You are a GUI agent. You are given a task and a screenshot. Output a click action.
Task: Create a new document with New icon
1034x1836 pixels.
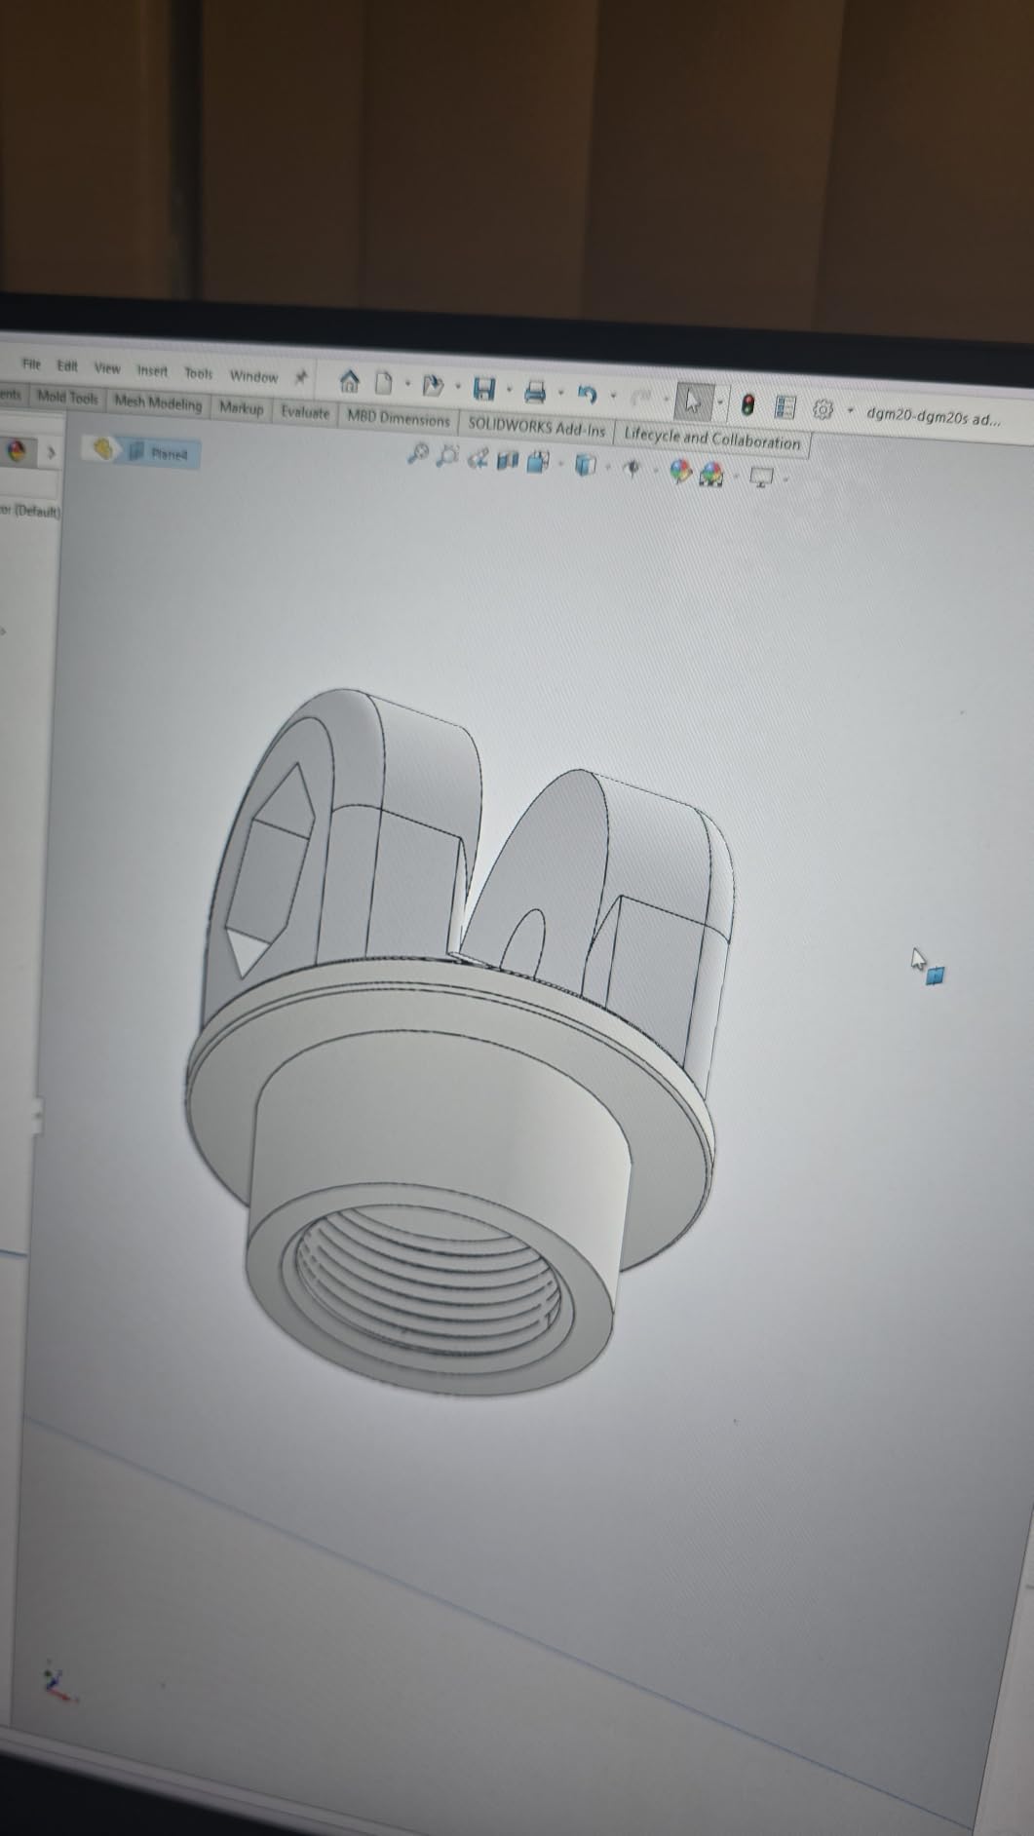coord(384,382)
